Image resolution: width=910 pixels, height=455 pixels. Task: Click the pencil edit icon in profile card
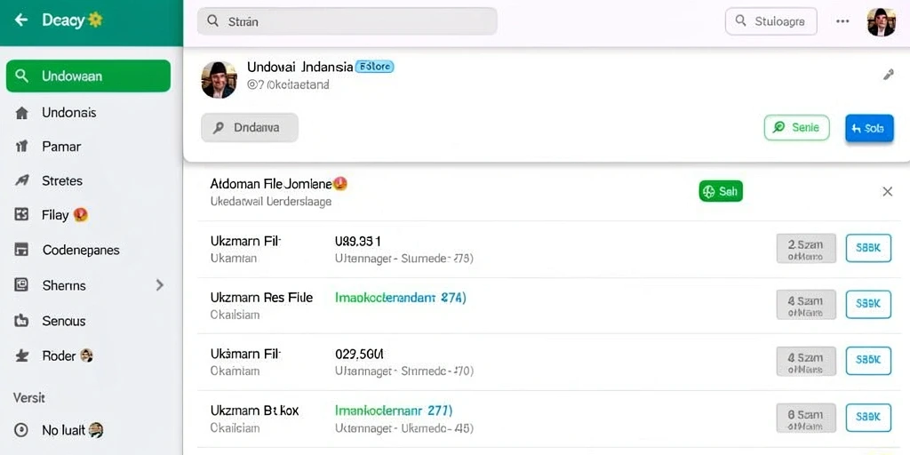coord(888,75)
